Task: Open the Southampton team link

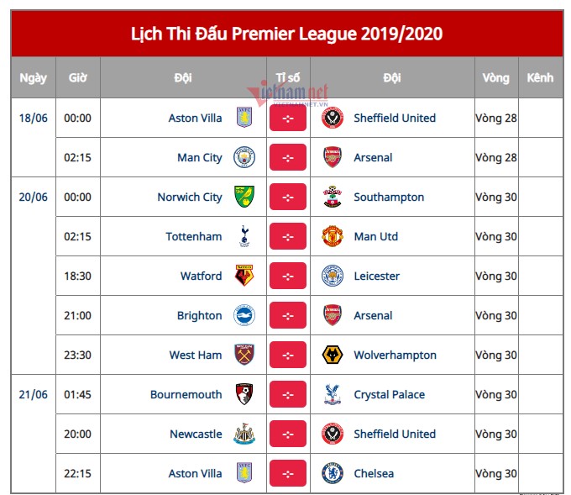Action: click(x=389, y=197)
